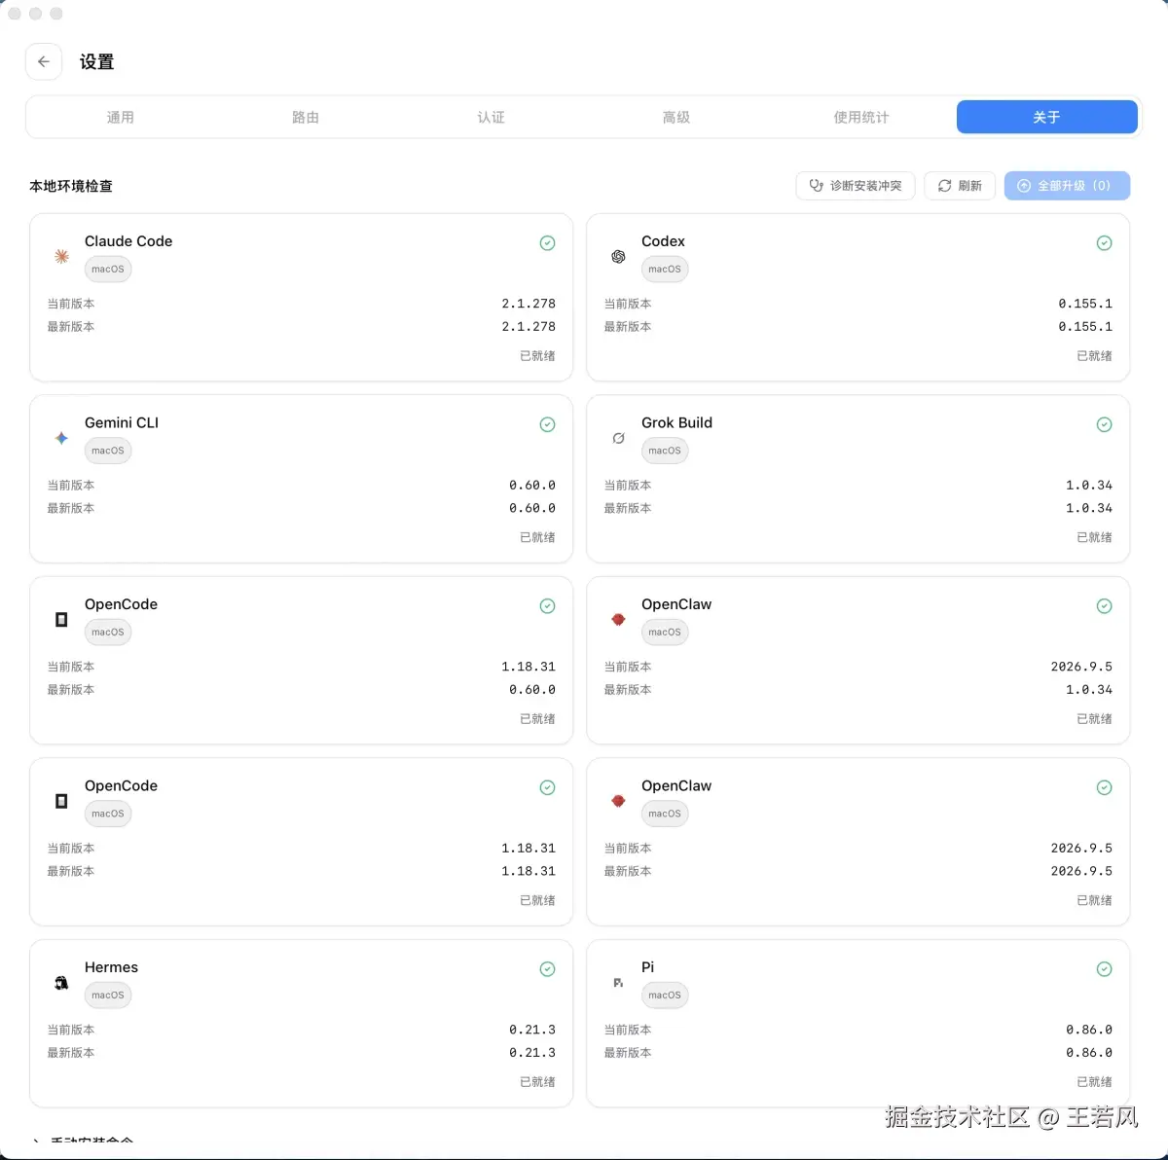Click the 全部升级 (0) button
Image resolution: width=1168 pixels, height=1160 pixels.
1067,186
